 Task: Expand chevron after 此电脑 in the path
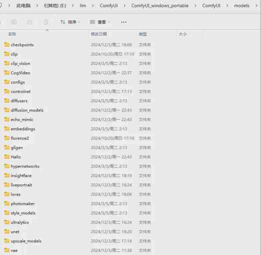(37, 6)
